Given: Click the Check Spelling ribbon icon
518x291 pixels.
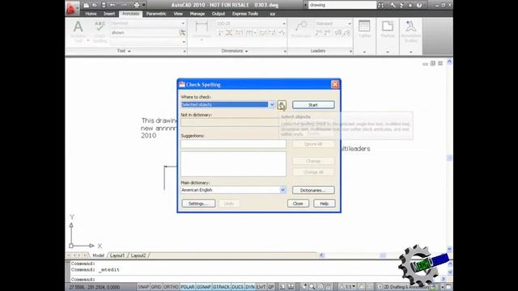Looking at the screenshot, I should pos(100,32).
